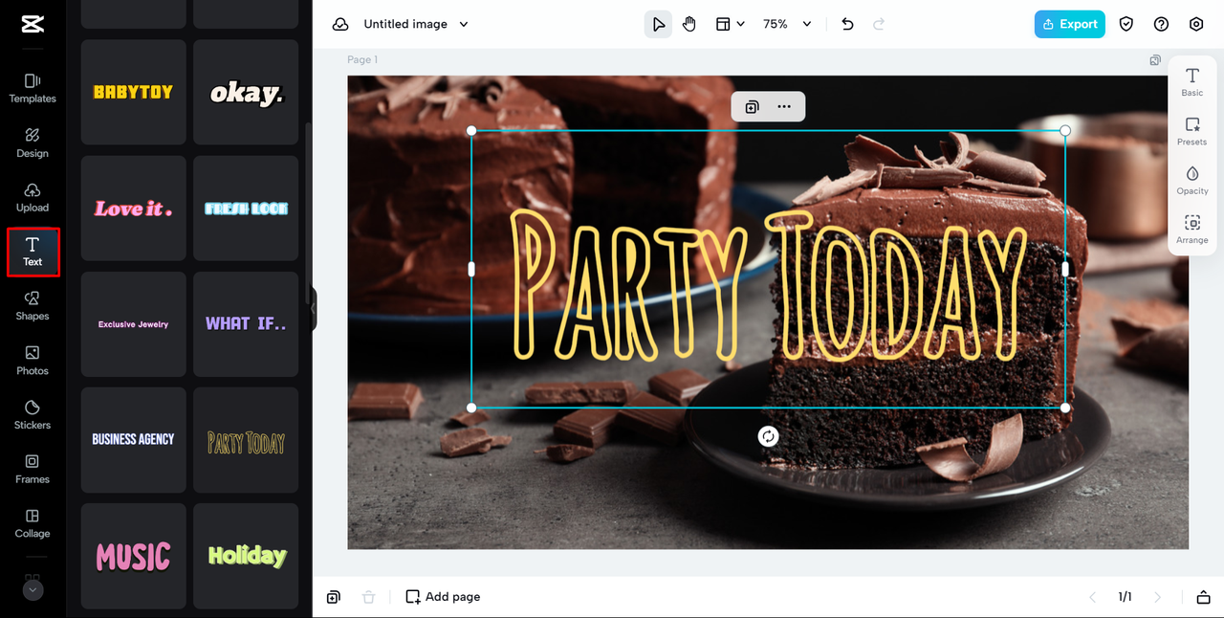This screenshot has width=1224, height=618.
Task: Open the Photos panel
Action: (33, 361)
